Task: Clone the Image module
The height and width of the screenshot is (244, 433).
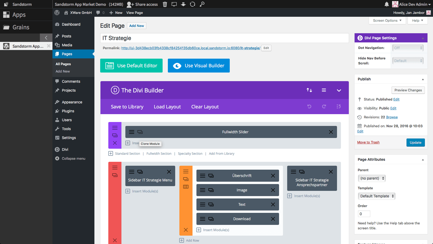Action: 211,190
